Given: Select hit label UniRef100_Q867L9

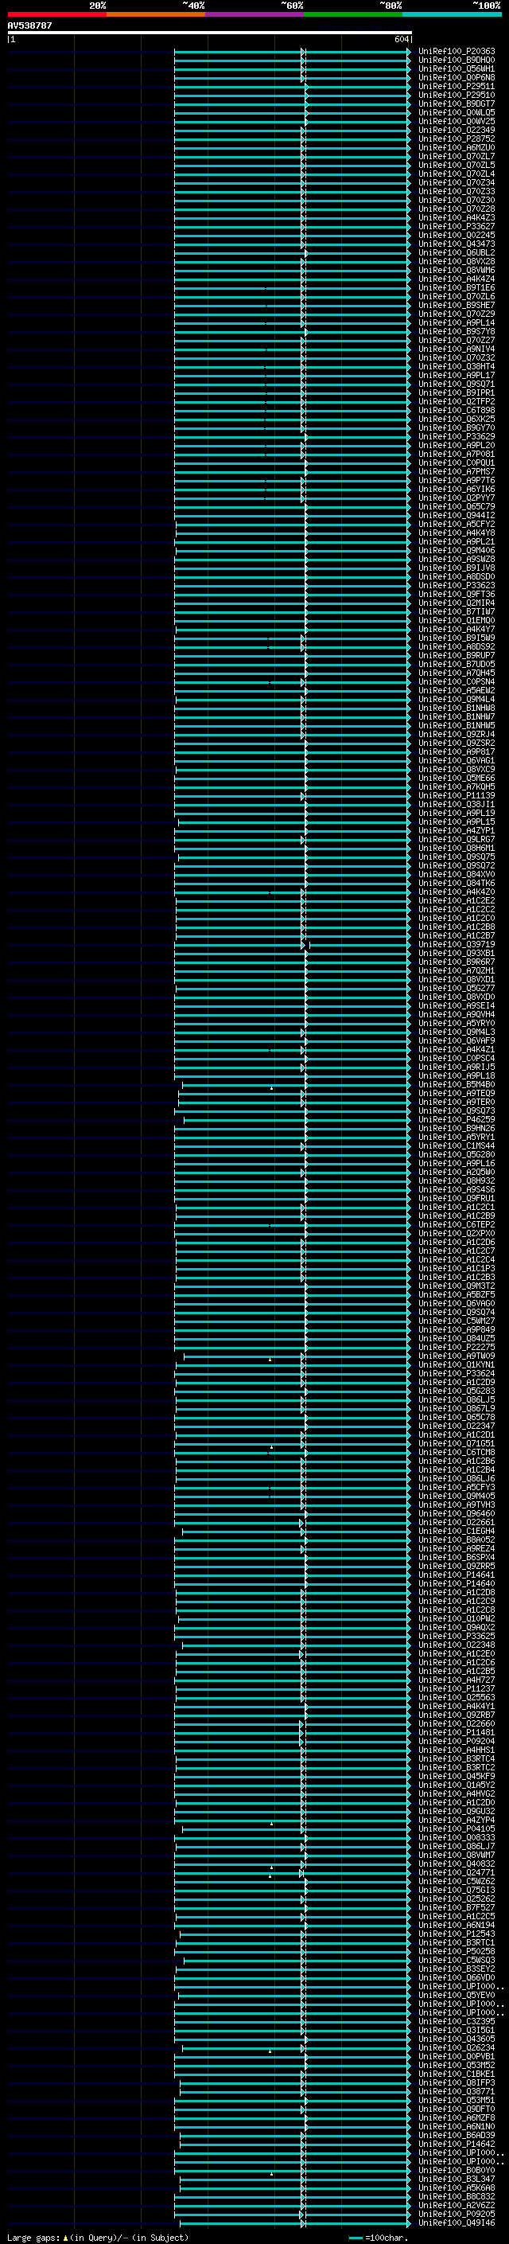Looking at the screenshot, I should click(x=457, y=1409).
